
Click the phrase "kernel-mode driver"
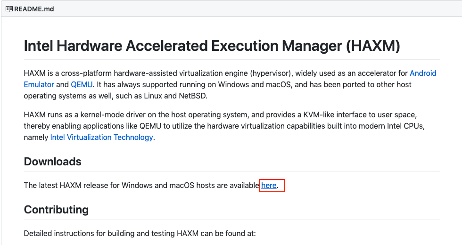(108, 115)
